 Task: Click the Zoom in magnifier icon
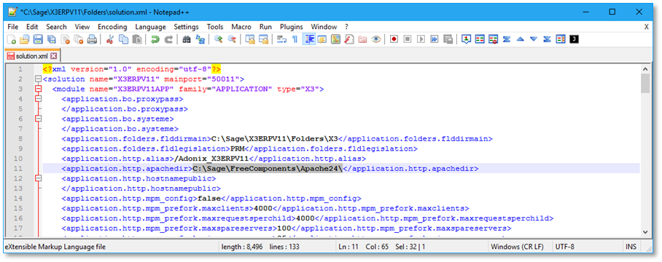[x=218, y=39]
